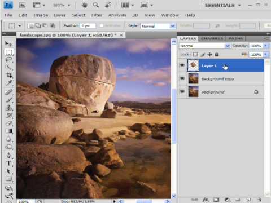Open the layer blend mode dropdown

point(205,46)
